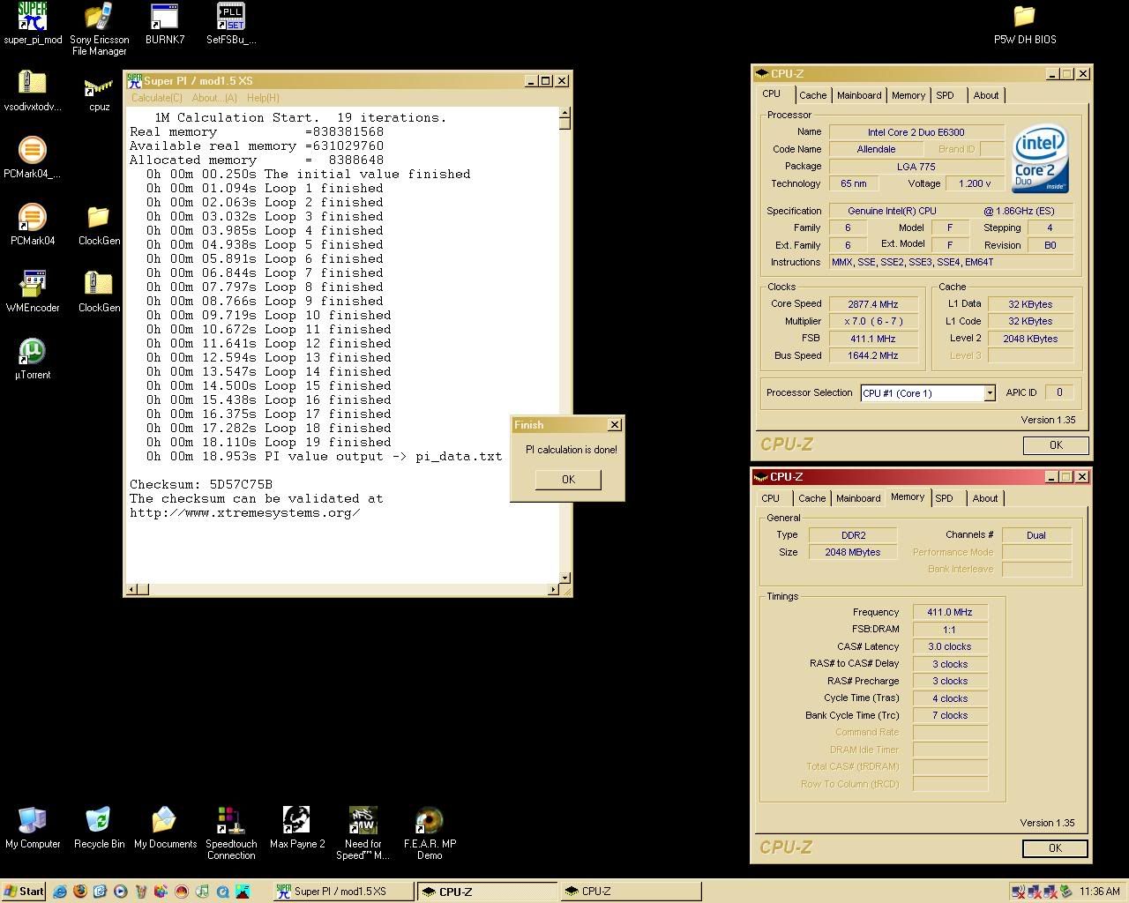
Task: Launch the F.E.A.R. MP Demo shortcut
Action: pos(430,821)
